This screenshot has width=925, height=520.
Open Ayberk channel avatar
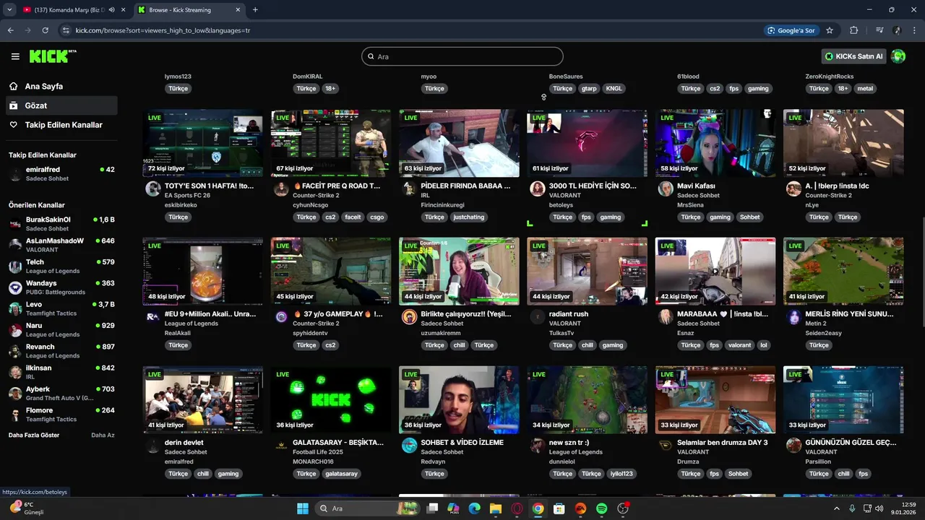coord(15,394)
